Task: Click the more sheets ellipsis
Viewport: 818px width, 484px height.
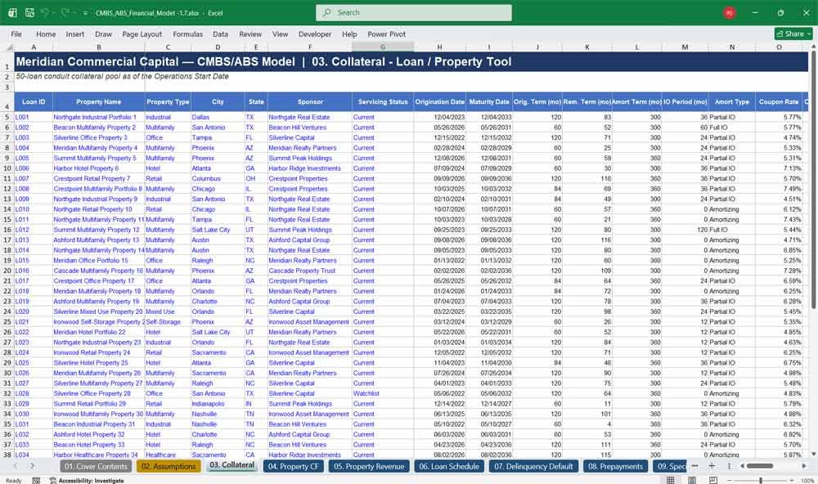Action: [694, 466]
